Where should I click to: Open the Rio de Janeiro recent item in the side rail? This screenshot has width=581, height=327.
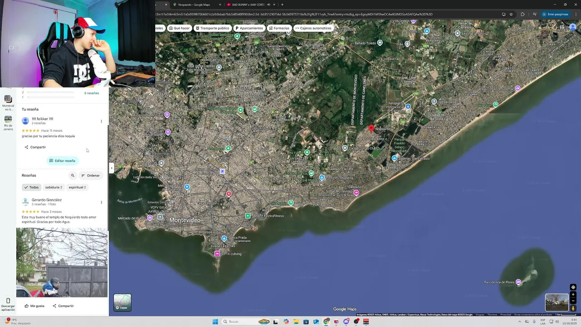pos(8,123)
